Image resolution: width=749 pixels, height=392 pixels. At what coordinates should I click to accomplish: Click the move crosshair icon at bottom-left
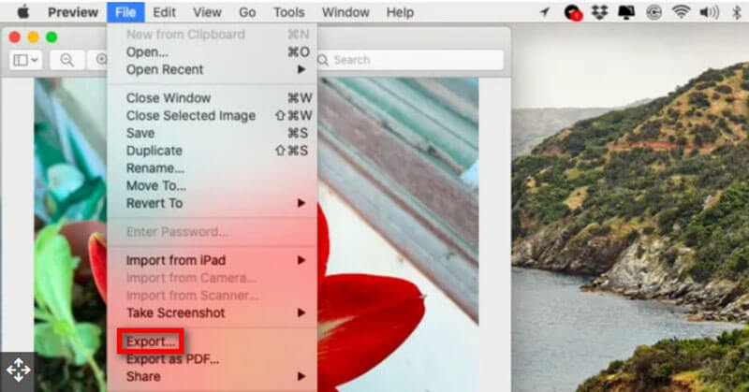18,370
